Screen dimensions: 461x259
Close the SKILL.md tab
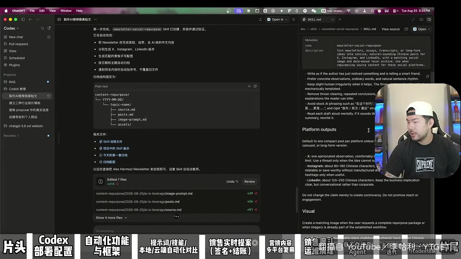coord(332,19)
